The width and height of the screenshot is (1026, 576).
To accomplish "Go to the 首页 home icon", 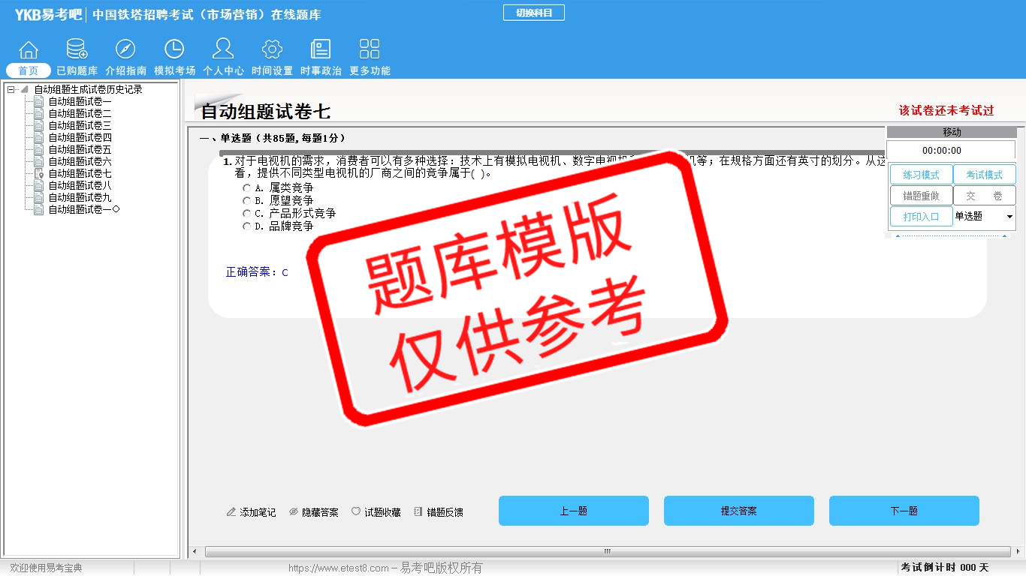I will pyautogui.click(x=29, y=49).
